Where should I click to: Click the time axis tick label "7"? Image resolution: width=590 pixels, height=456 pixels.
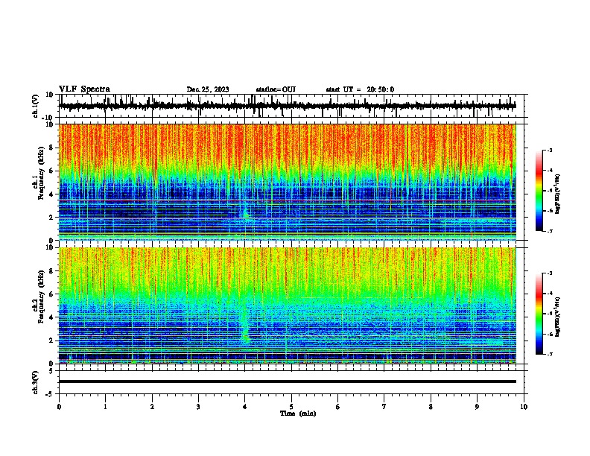[x=384, y=407]
